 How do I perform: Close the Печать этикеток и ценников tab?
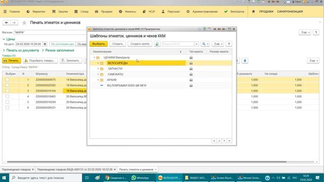click(155, 169)
